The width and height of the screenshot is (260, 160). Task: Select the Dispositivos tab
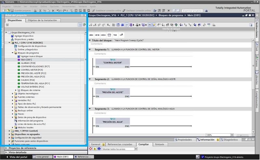pyautogui.click(x=15, y=20)
